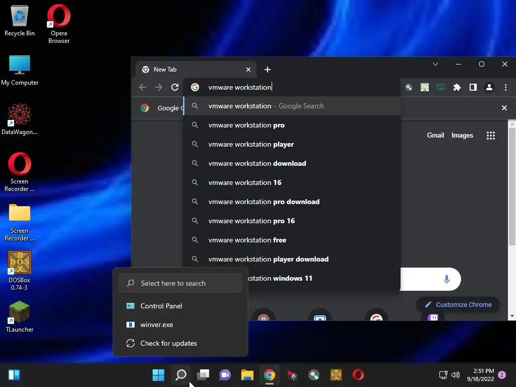516x387 pixels.
Task: Click the Chrome forward arrow
Action: [159, 87]
